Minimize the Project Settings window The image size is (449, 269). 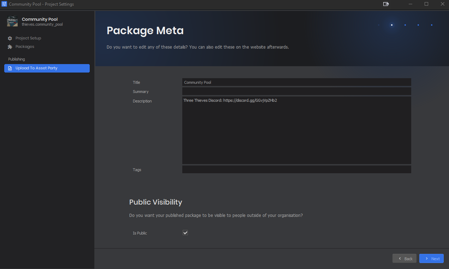click(410, 4)
